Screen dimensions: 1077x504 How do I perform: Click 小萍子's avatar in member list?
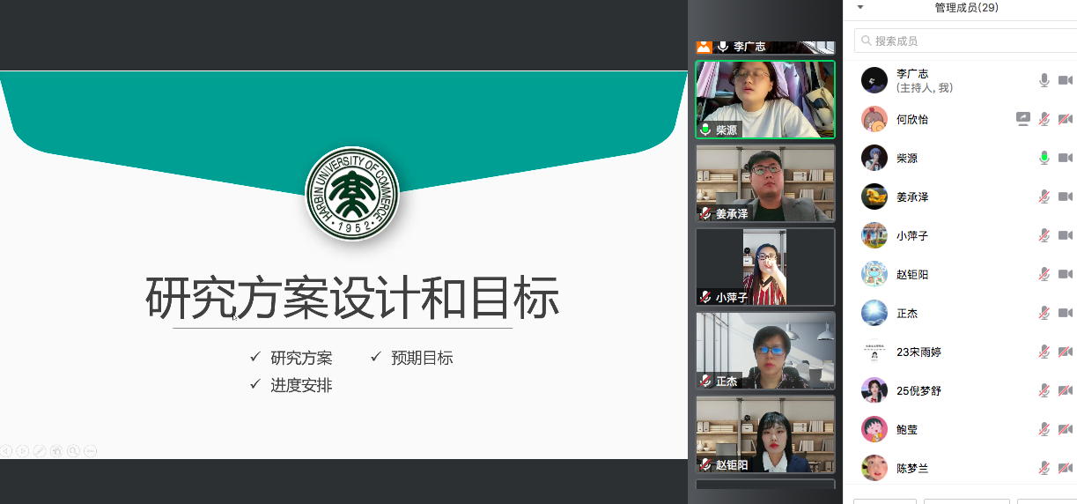point(874,235)
